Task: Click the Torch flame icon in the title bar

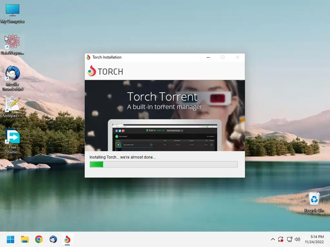Action: [88, 57]
